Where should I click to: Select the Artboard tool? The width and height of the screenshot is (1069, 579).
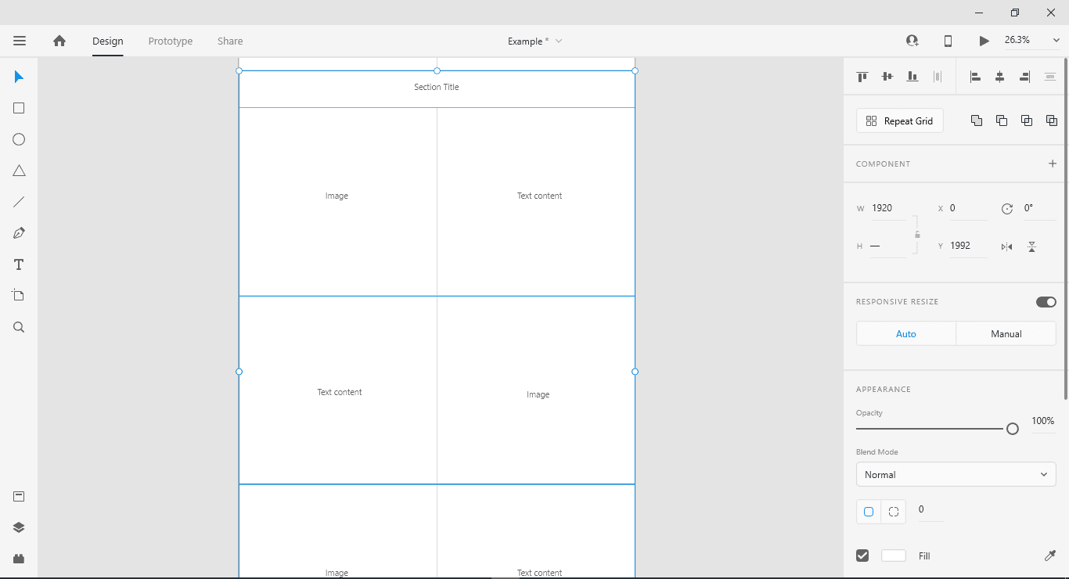coord(19,296)
